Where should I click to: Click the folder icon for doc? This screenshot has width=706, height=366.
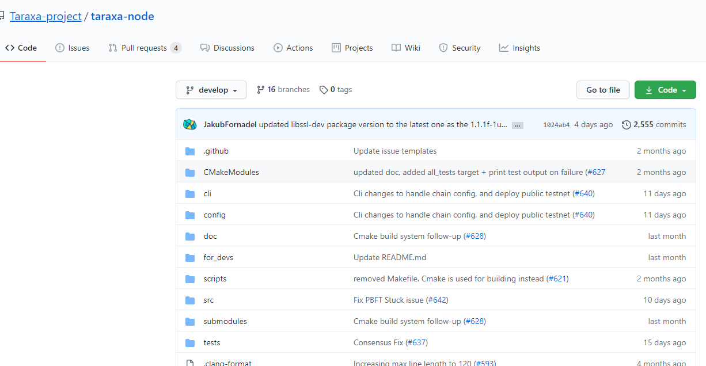[190, 236]
